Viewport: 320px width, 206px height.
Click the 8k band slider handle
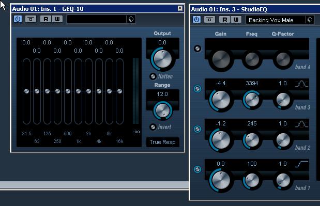(x=109, y=91)
